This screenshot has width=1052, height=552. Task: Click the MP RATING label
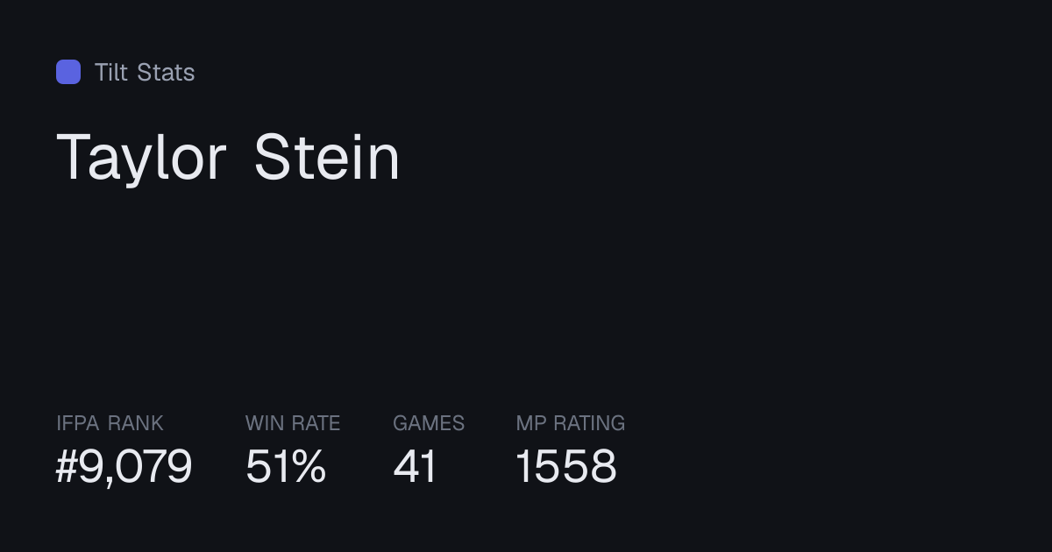click(571, 423)
